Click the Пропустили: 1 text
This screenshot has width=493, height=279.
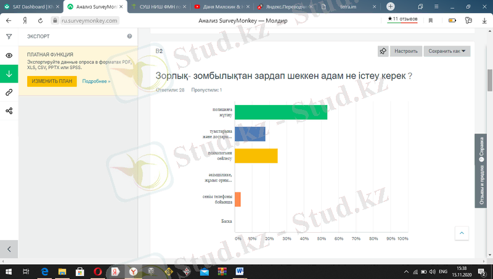[x=206, y=90]
